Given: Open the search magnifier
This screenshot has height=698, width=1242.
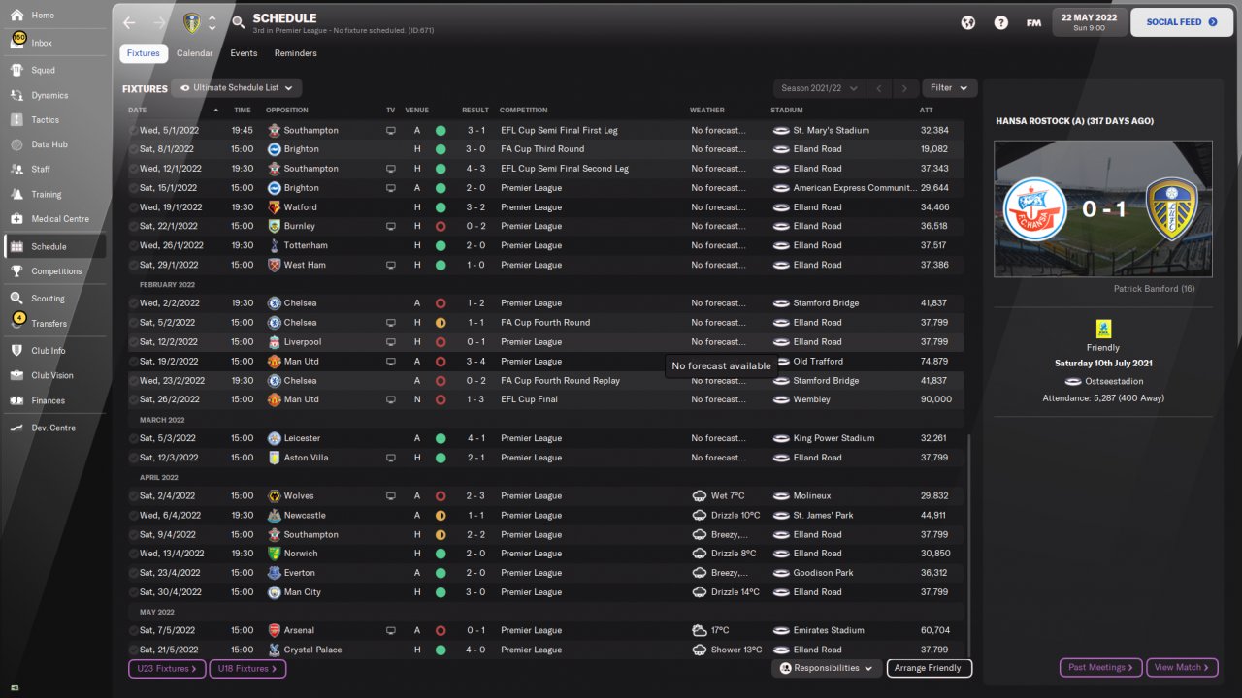Looking at the screenshot, I should click(x=239, y=22).
